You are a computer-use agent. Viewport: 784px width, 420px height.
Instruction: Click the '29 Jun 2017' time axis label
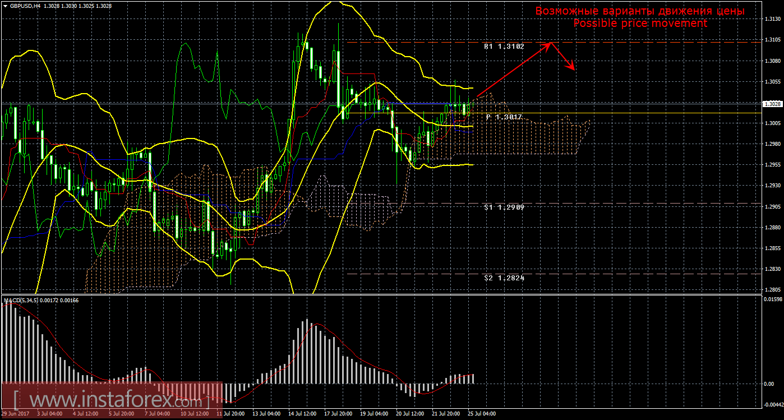click(x=15, y=414)
